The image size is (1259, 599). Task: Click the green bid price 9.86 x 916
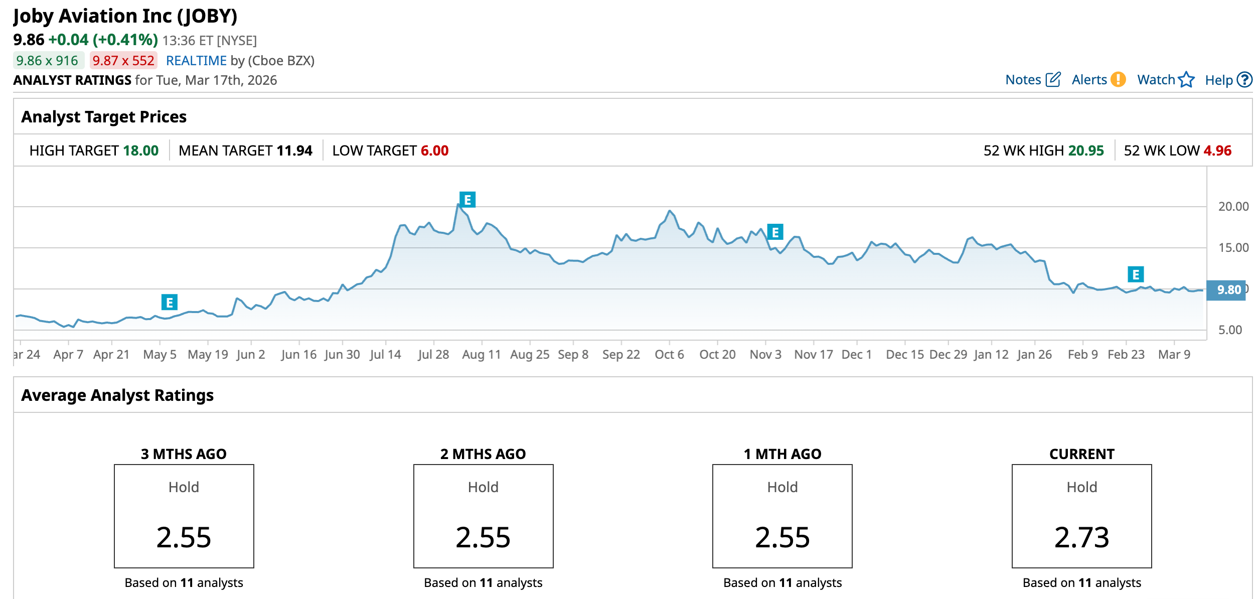(x=48, y=61)
